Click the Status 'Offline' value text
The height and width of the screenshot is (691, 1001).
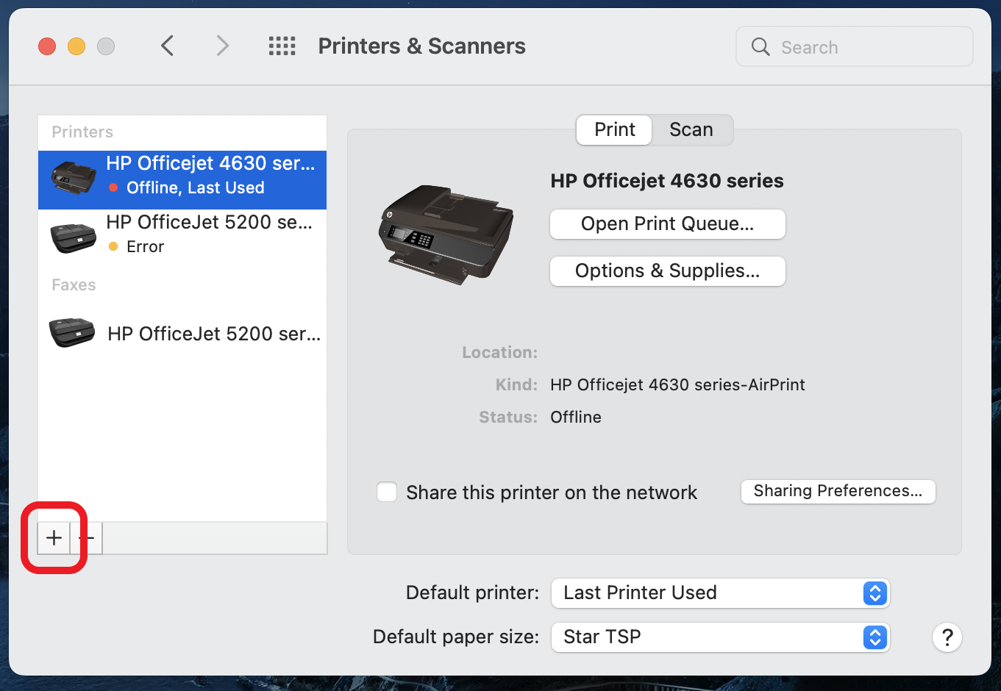click(x=576, y=418)
